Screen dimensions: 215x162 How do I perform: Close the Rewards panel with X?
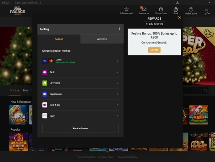180,18
